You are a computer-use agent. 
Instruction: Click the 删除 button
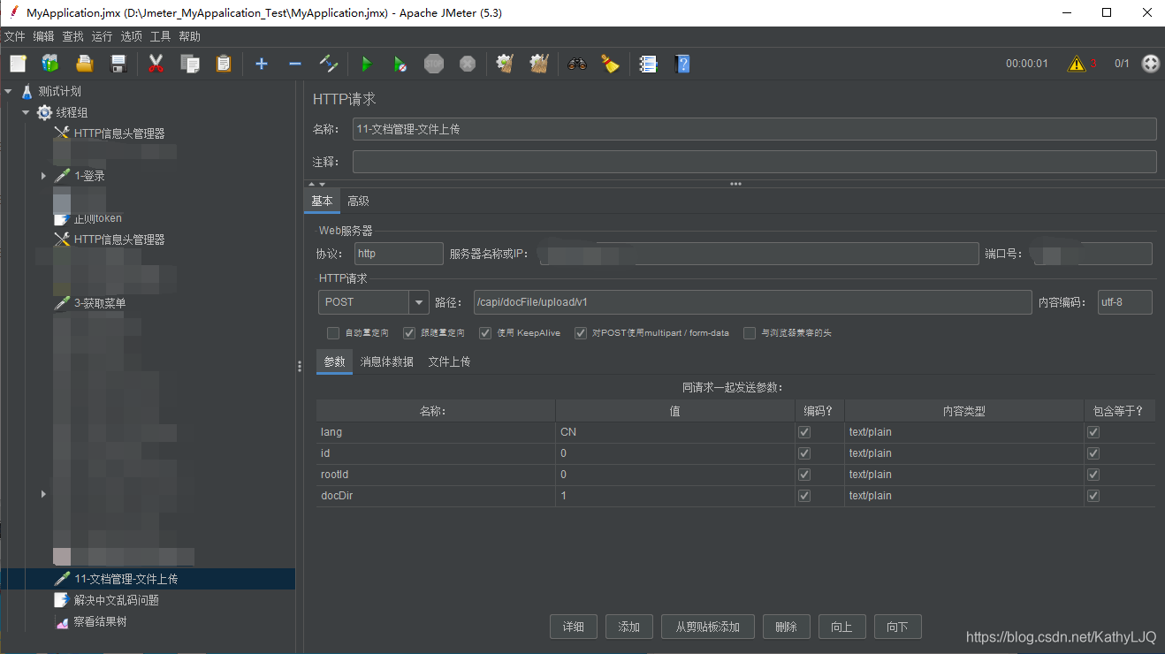click(x=786, y=627)
